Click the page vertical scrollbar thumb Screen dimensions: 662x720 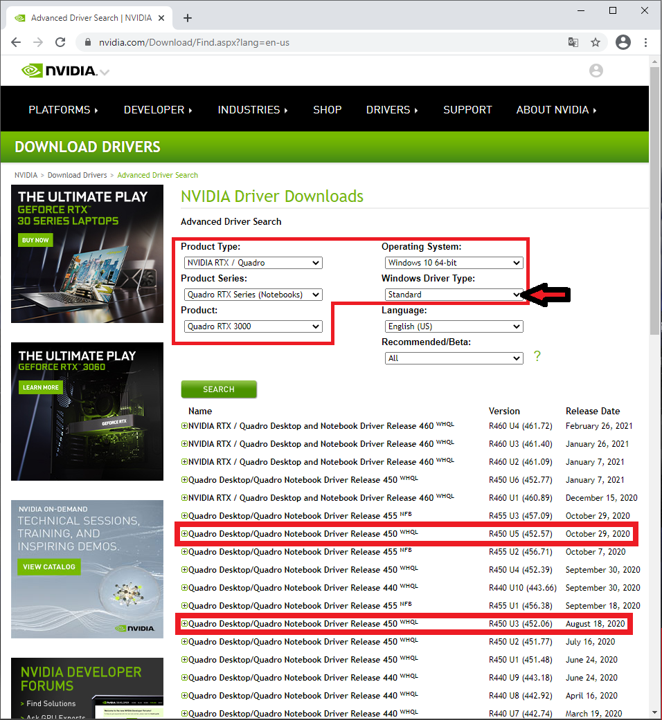654,201
